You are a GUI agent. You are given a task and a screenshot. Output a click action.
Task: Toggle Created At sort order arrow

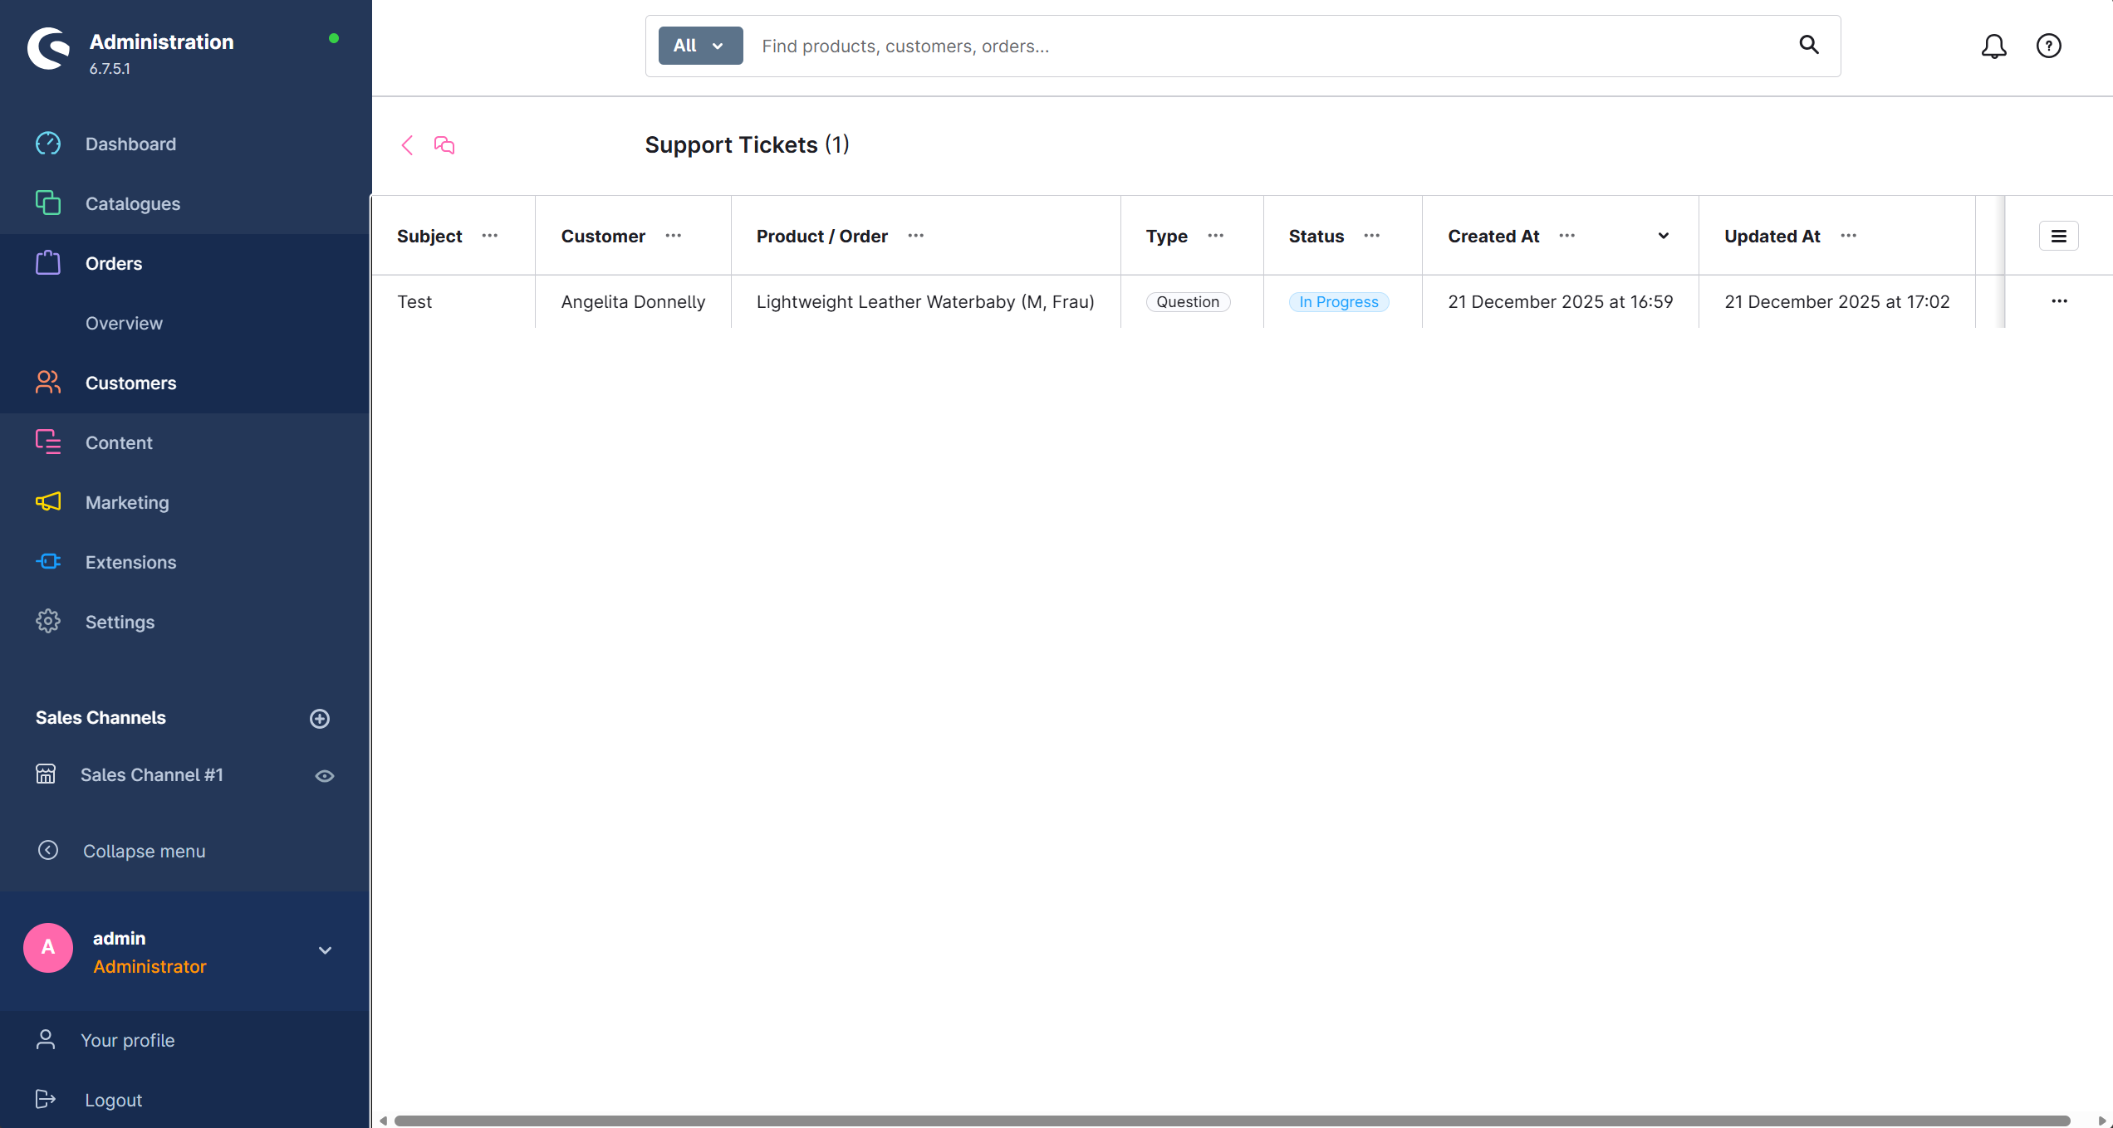1664,236
